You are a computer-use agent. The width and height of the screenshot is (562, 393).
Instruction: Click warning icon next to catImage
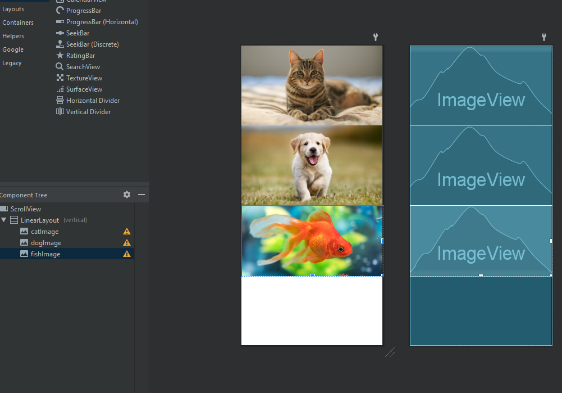[127, 232]
